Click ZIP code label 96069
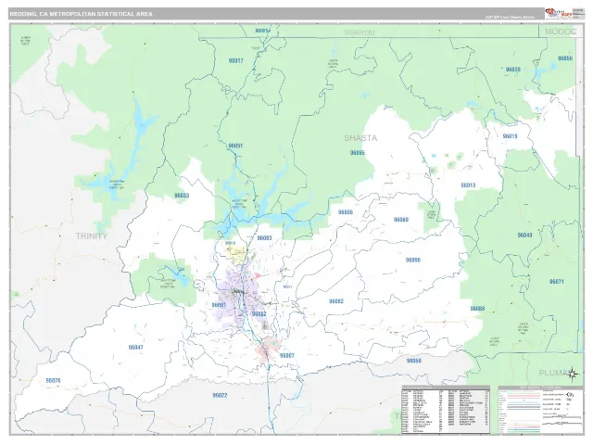The width and height of the screenshot is (593, 445). point(401,220)
